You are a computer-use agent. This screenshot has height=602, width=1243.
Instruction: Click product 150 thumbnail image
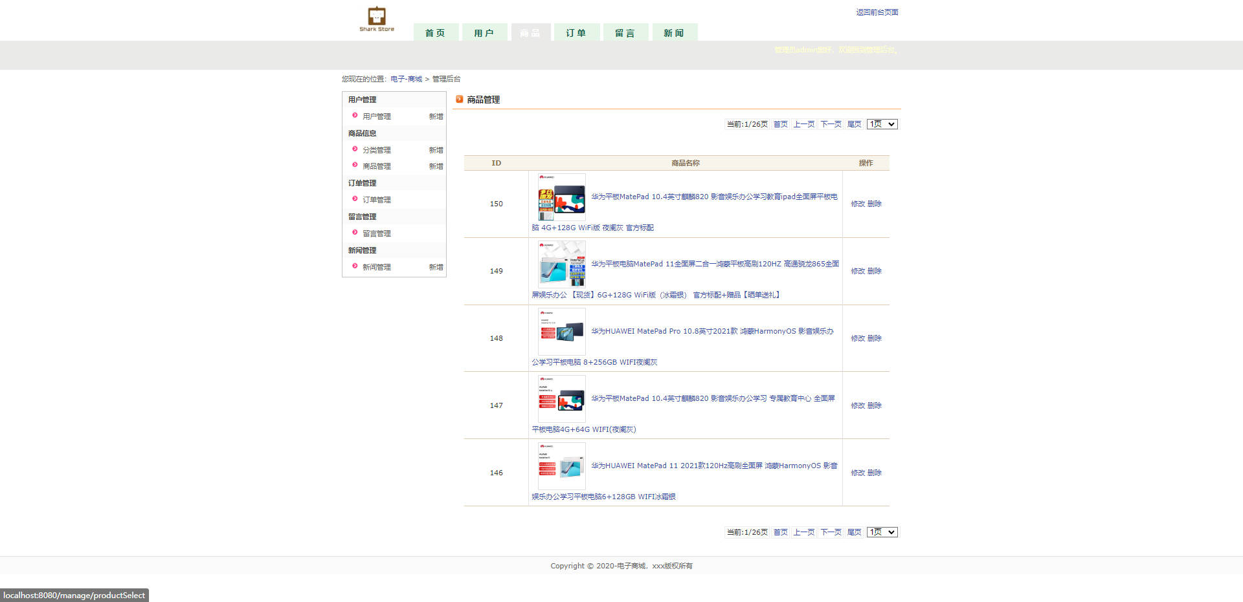(x=562, y=197)
